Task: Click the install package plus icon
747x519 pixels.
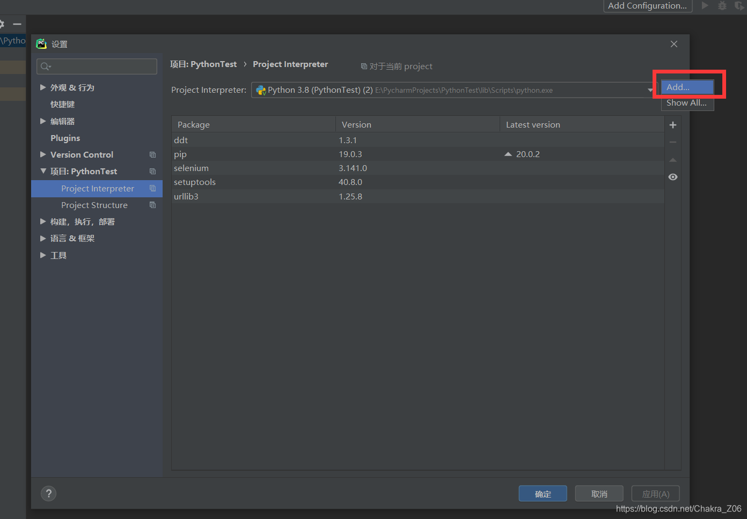Action: (673, 125)
